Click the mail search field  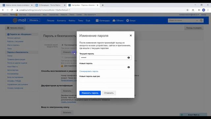pyautogui.click(x=182, y=20)
